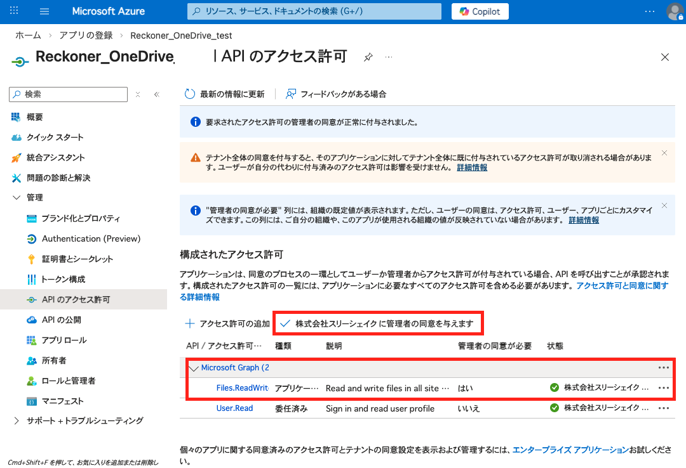686x468 pixels.
Task: Collapse the Microsoft Graph permission group
Action: coord(193,368)
